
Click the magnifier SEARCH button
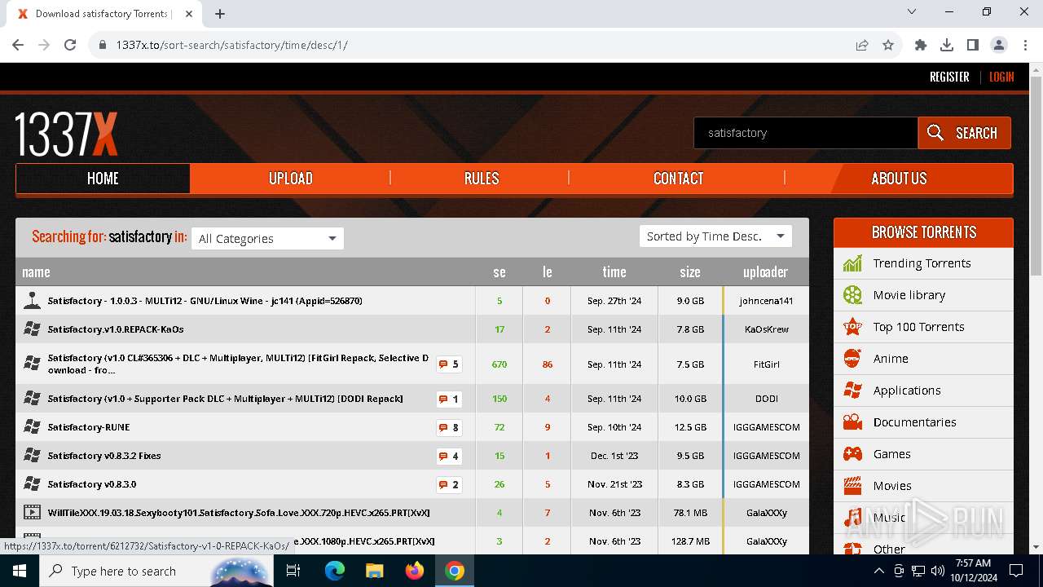[x=964, y=133]
